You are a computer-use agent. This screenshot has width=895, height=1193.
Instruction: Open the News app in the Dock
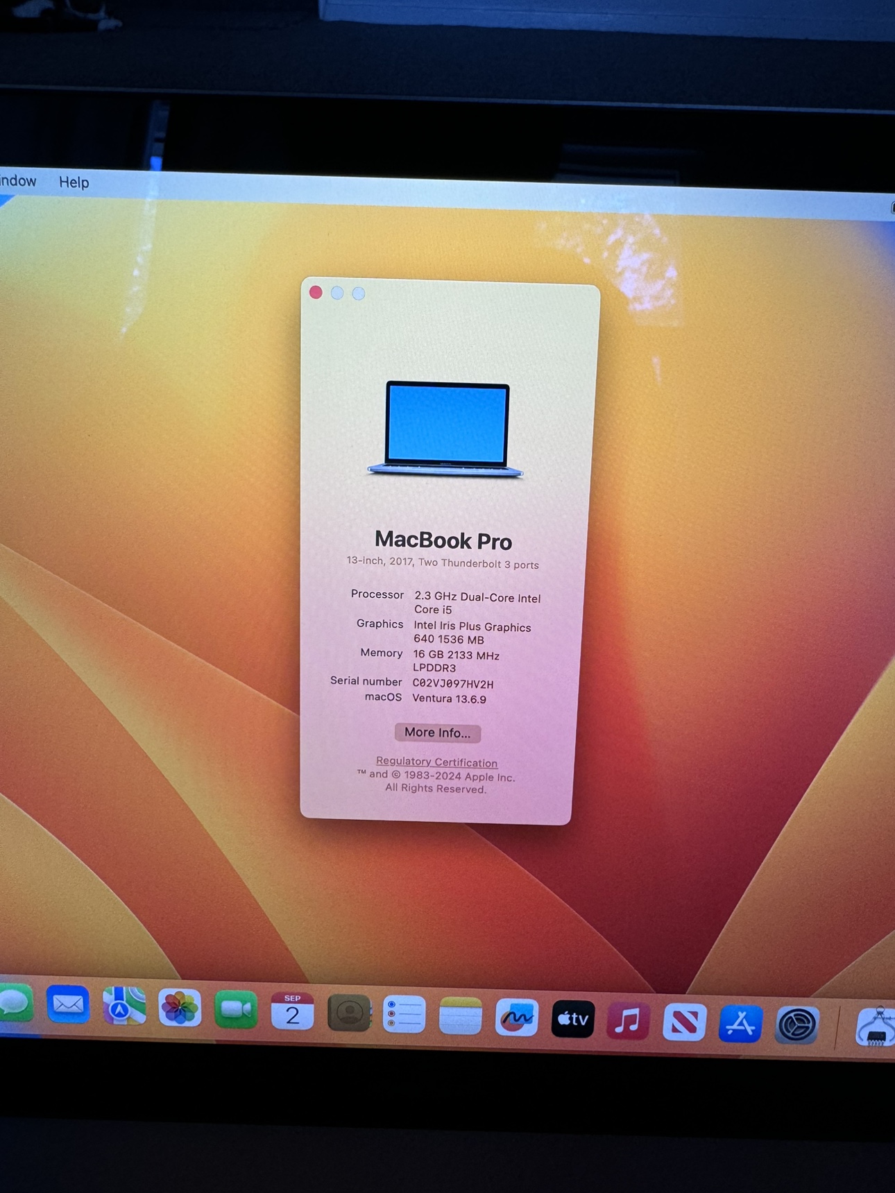click(x=685, y=1023)
